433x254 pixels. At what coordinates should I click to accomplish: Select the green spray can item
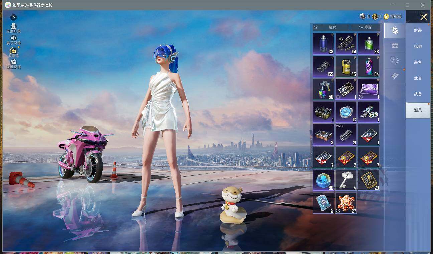tap(369, 44)
